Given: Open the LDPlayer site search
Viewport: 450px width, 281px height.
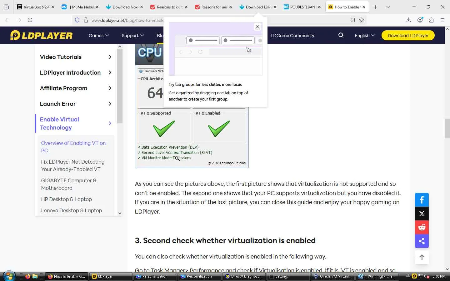Looking at the screenshot, I should tap(341, 35).
